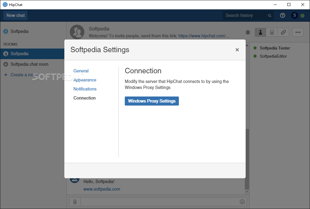This screenshot has height=209, width=310.
Task: Click the Create a room link
Action: (x=24, y=75)
